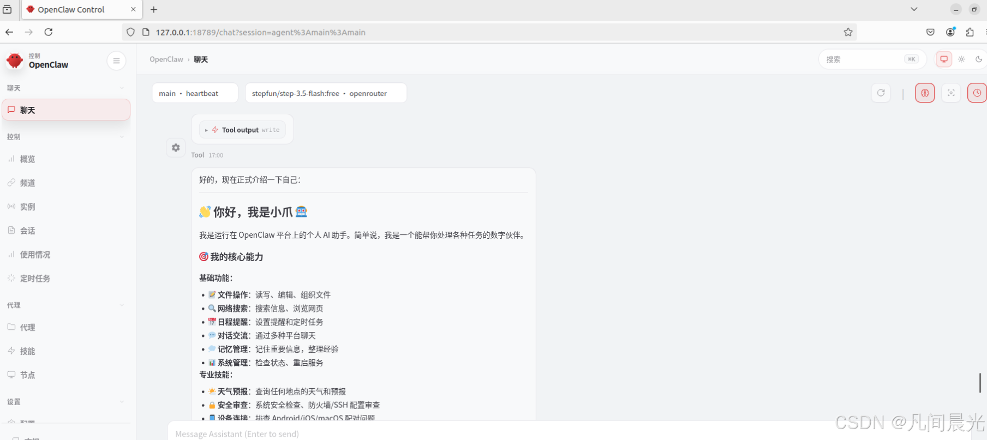This screenshot has width=987, height=440.
Task: Click the ⌘K shortcut badge in search
Action: click(x=911, y=59)
